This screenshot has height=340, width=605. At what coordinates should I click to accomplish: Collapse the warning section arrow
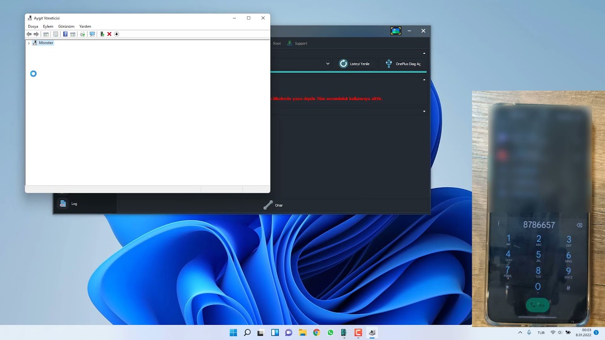[x=424, y=80]
